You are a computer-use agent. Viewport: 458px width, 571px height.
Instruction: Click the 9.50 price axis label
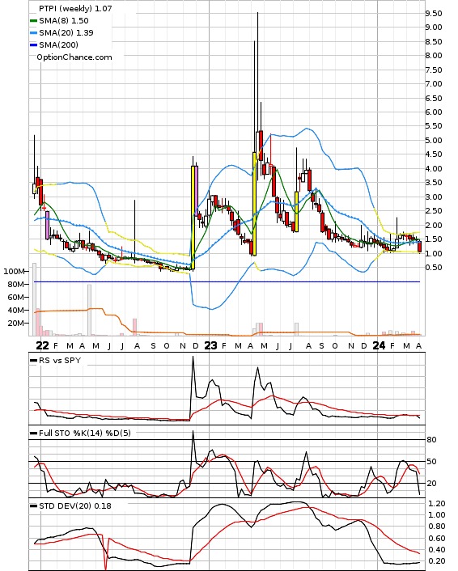[434, 14]
